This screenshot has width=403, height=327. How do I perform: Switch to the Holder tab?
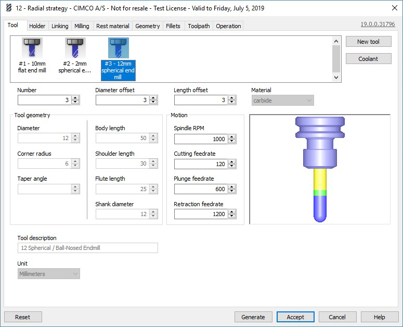coord(37,26)
